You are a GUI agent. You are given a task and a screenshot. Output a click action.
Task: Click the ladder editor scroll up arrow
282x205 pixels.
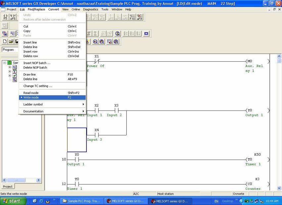279,56
